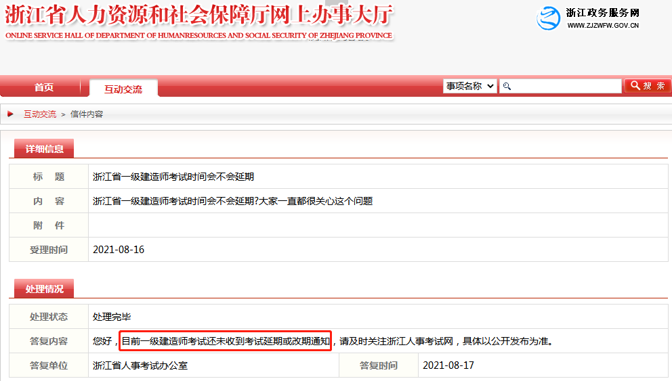Click the WWW.ZJZWFW.GOV.CN address text
The height and width of the screenshot is (381, 672).
tap(603, 26)
